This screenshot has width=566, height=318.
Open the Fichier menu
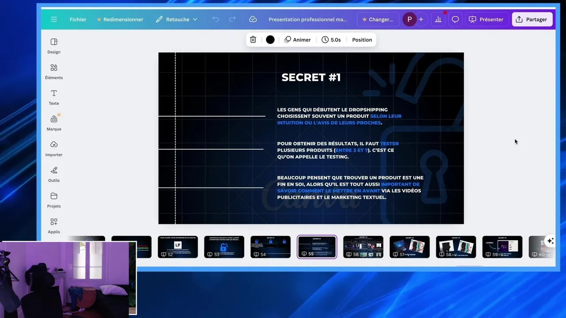click(78, 19)
